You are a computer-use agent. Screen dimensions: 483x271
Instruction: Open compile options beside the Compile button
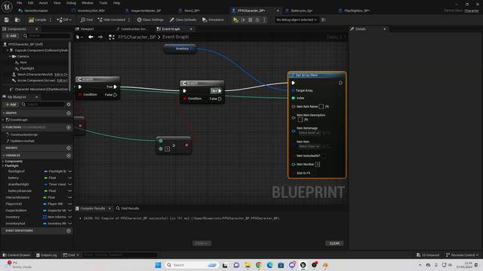(51, 20)
